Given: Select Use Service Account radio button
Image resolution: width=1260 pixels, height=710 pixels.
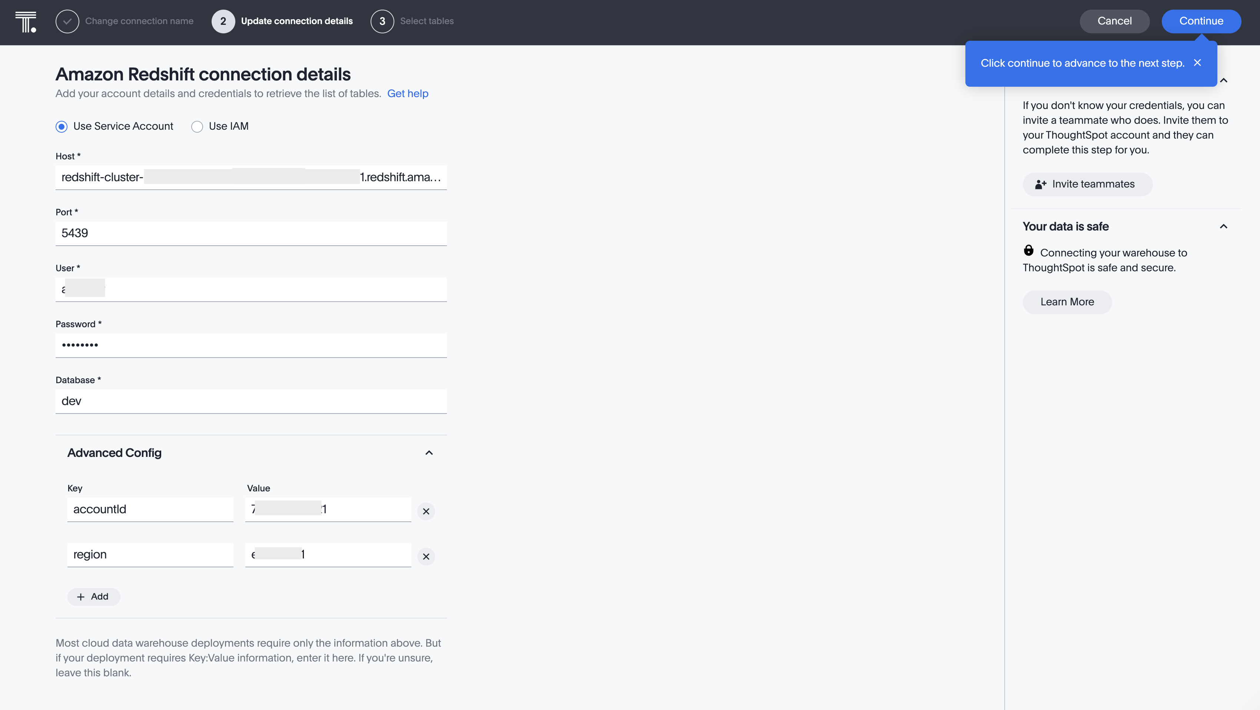Looking at the screenshot, I should point(62,127).
